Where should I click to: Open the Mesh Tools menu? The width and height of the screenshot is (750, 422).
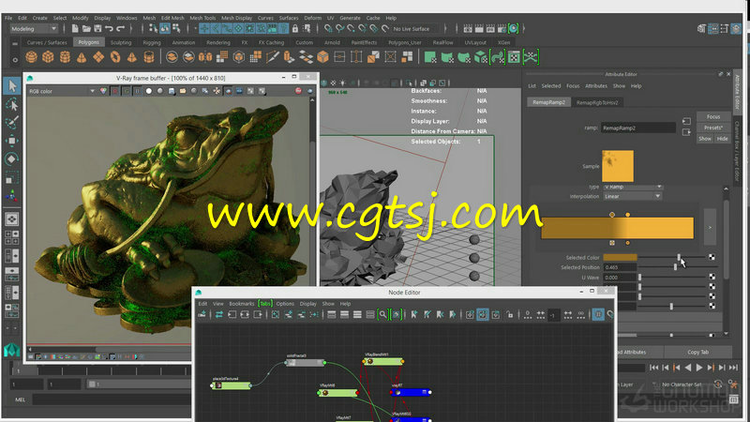[x=202, y=18]
